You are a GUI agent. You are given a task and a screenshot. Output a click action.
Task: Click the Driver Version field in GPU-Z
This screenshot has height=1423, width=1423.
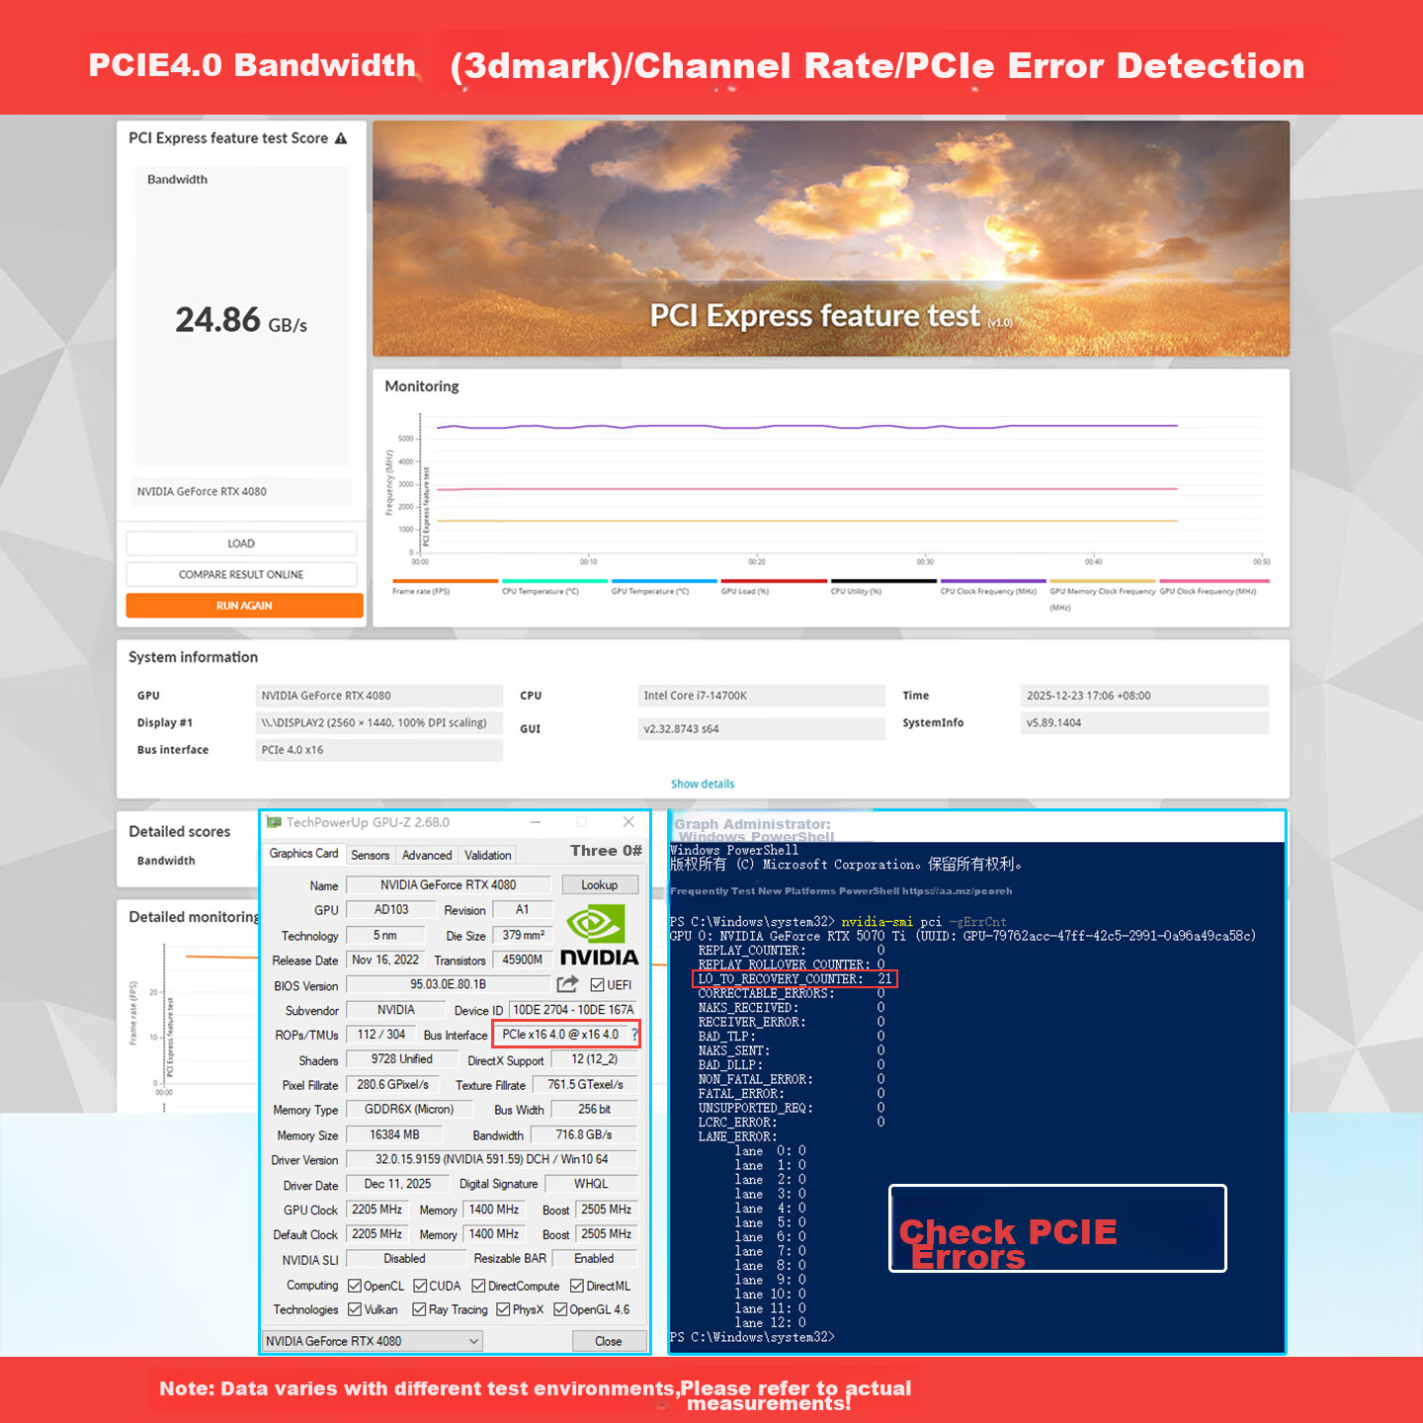pos(491,1159)
